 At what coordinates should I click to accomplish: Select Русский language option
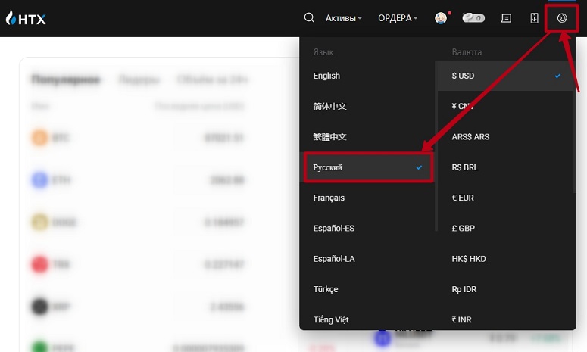[367, 167]
